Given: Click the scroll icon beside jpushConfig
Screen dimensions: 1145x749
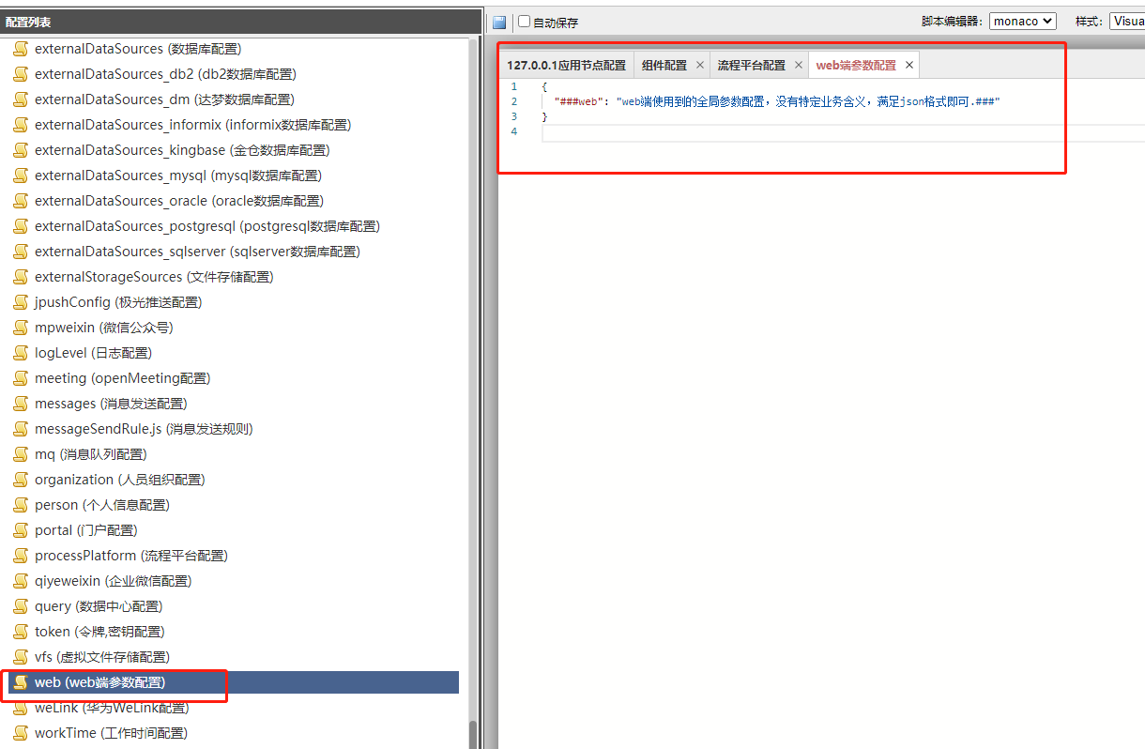Looking at the screenshot, I should (x=21, y=302).
